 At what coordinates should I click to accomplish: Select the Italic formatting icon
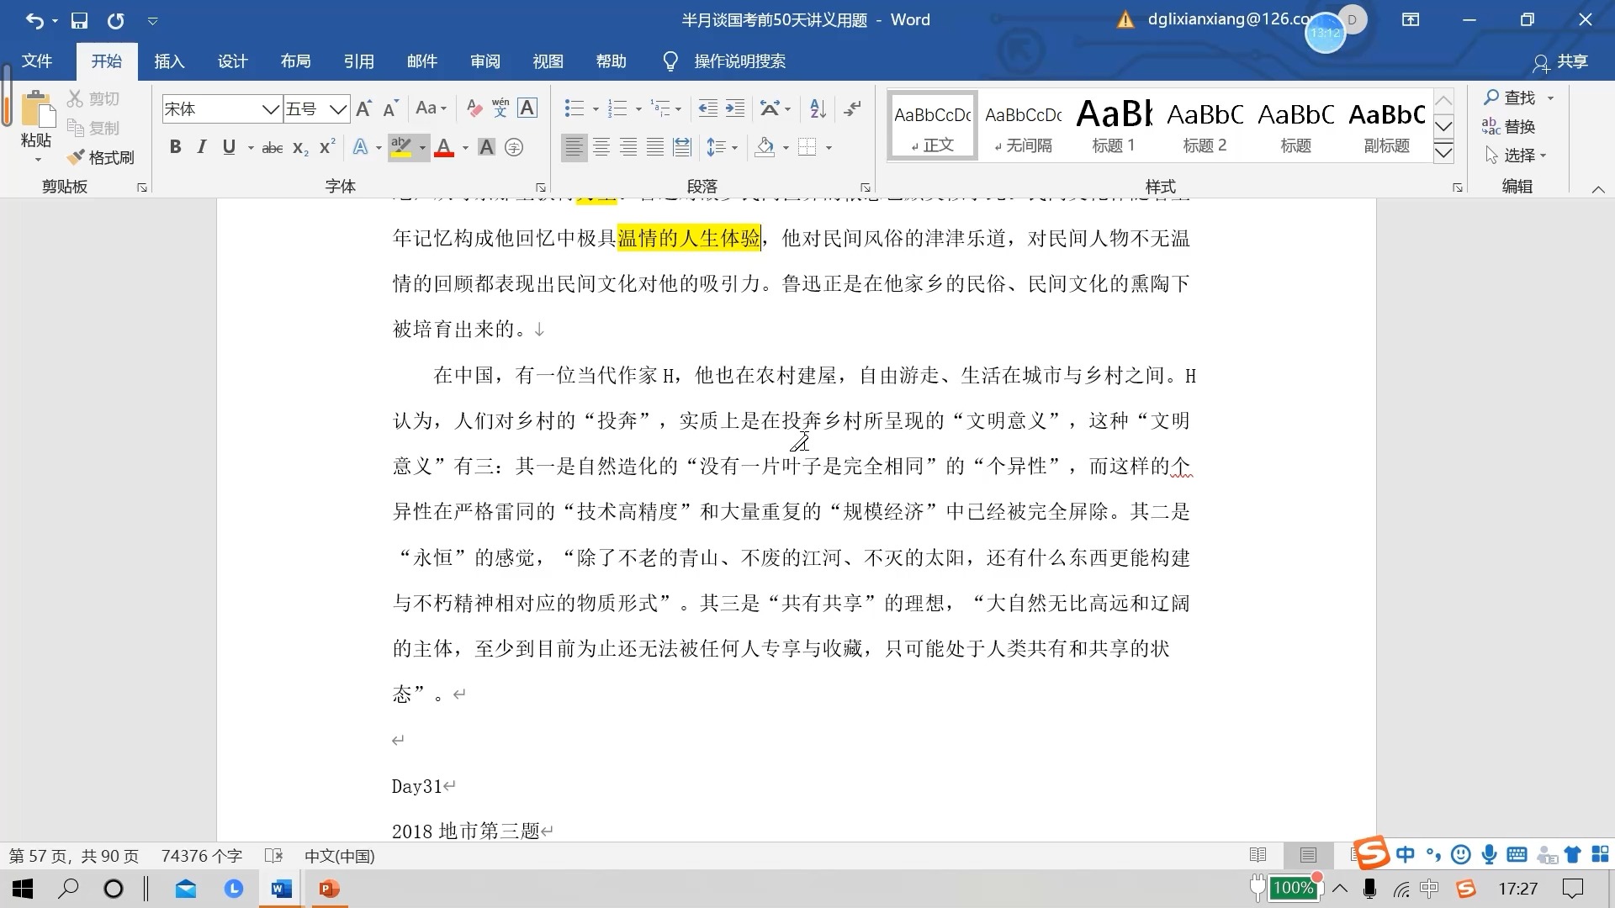click(199, 146)
